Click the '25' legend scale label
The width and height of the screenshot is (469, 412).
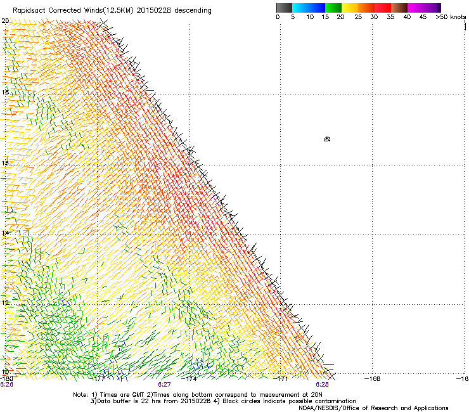point(358,17)
